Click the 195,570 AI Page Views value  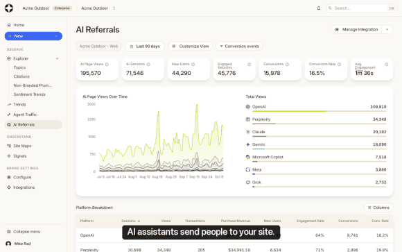click(91, 73)
